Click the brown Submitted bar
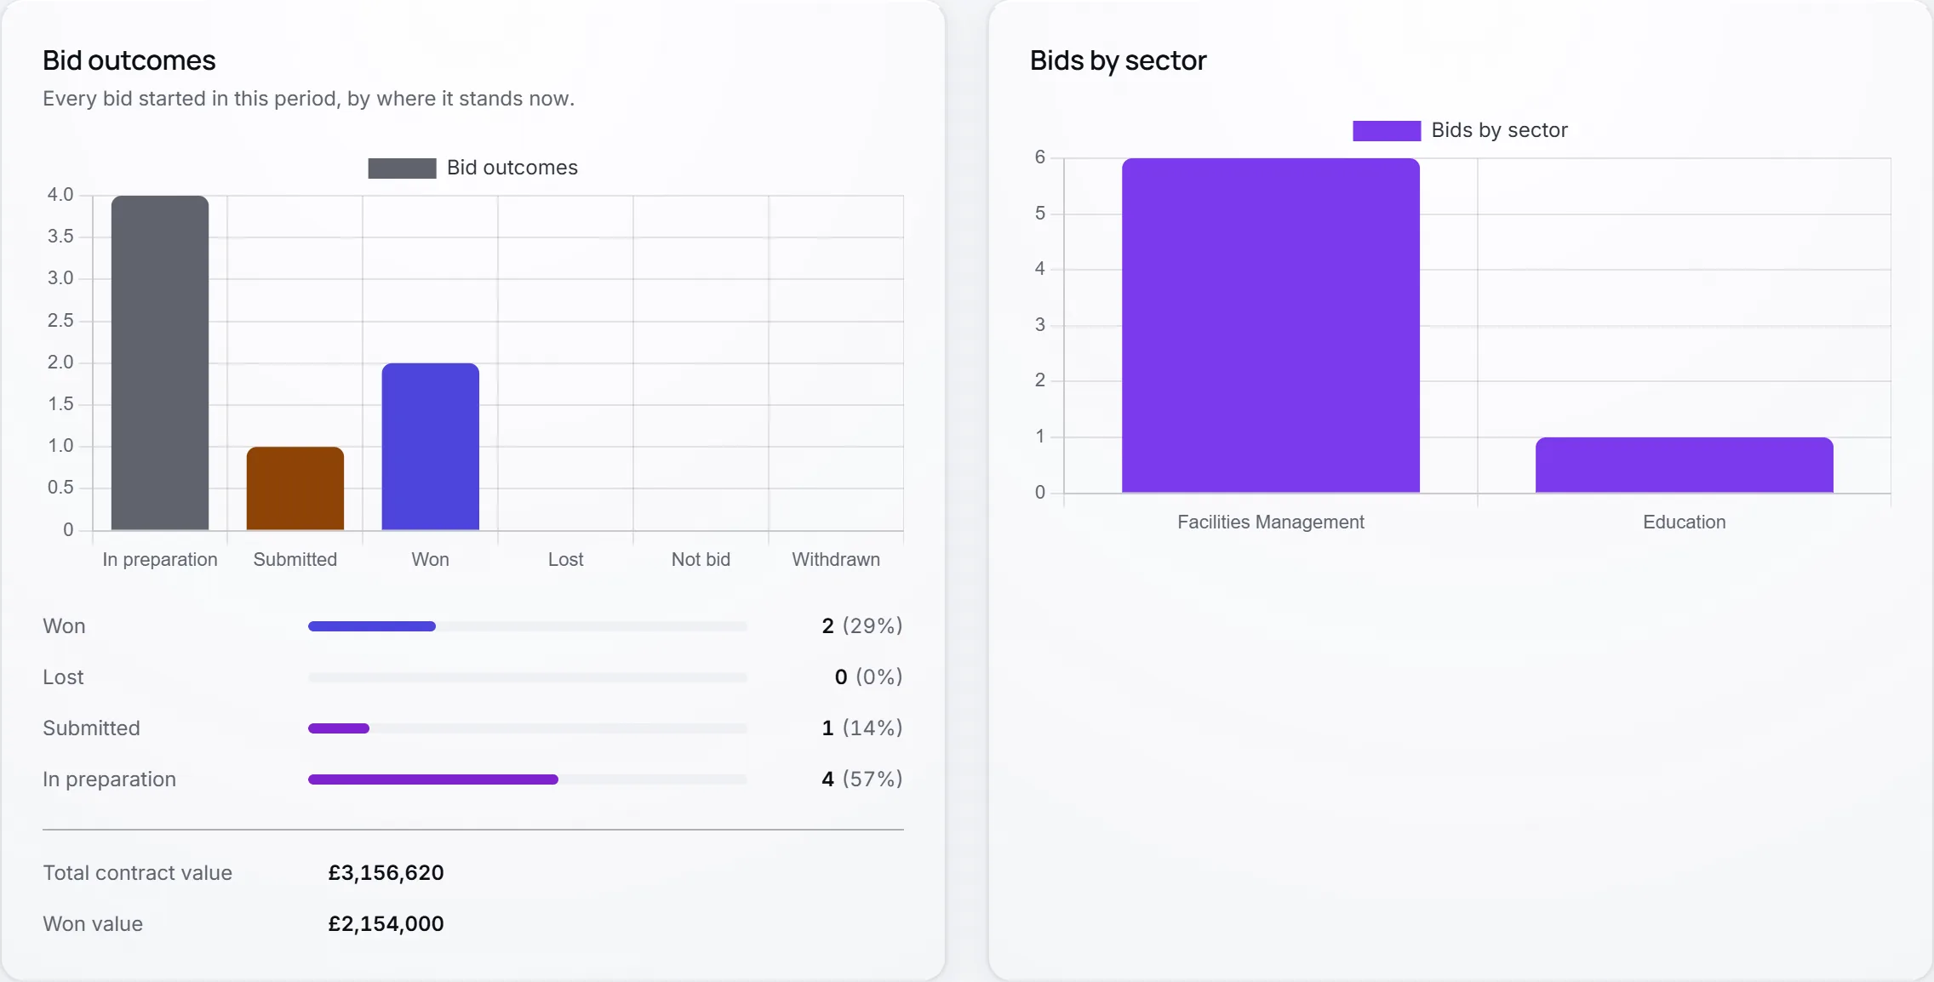The image size is (1934, 982). 295,488
